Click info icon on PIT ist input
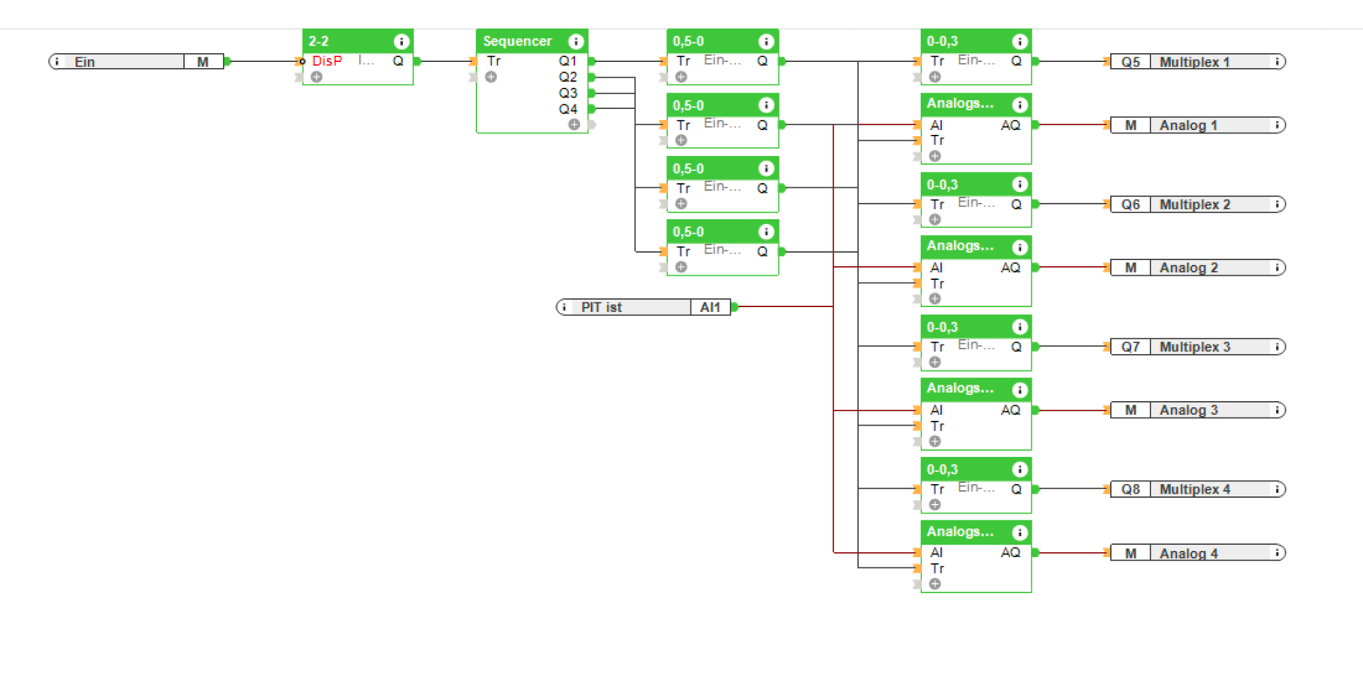This screenshot has height=698, width=1363. pyautogui.click(x=564, y=307)
